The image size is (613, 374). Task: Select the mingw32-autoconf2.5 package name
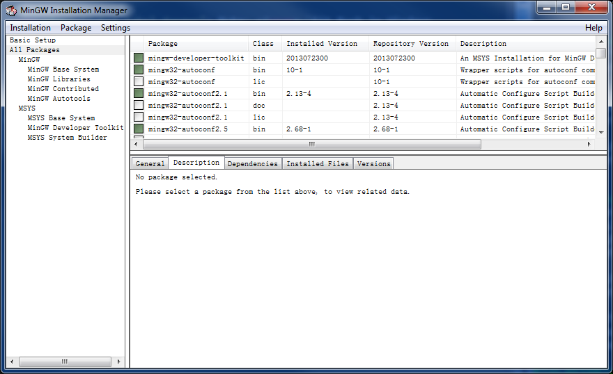[x=187, y=129]
